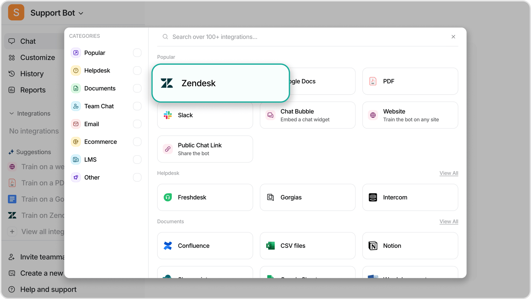531x299 pixels.
Task: Click the CATEGORIES heading
Action: click(84, 36)
